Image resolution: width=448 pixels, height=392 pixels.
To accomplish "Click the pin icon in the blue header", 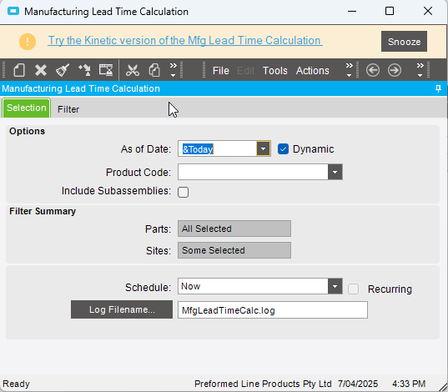I will click(x=438, y=89).
